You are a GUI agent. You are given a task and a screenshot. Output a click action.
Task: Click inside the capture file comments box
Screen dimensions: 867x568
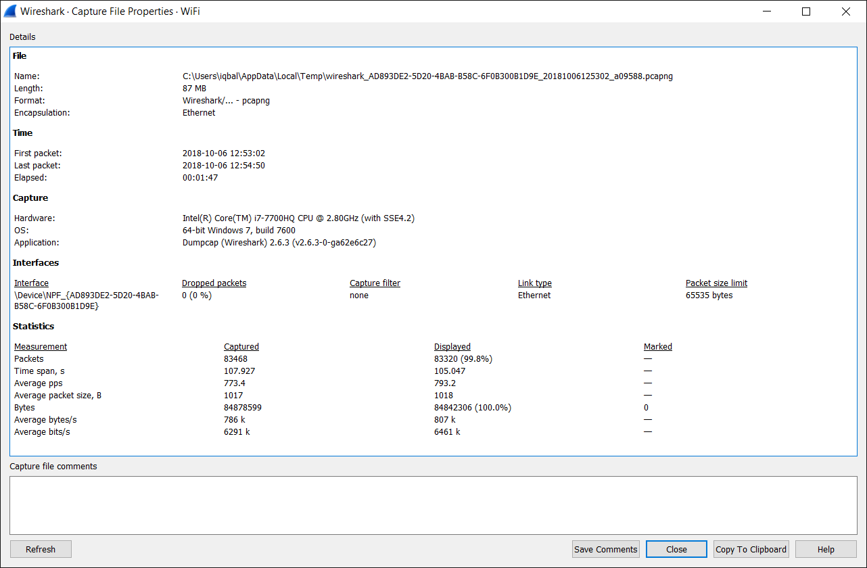click(x=433, y=505)
